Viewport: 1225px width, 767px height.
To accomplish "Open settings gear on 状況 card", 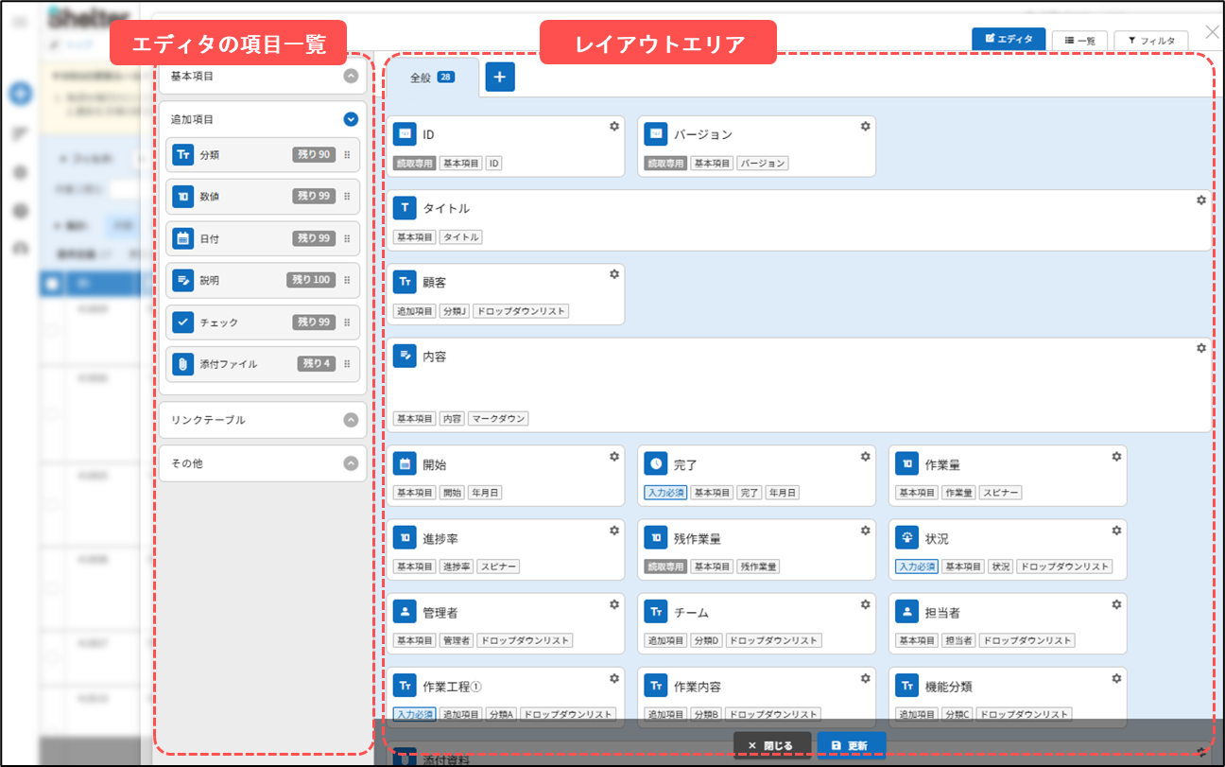I will pyautogui.click(x=1116, y=530).
